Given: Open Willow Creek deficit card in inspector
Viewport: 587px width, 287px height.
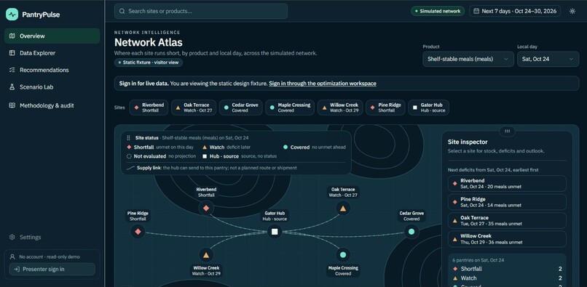Looking at the screenshot, I should coord(507,239).
